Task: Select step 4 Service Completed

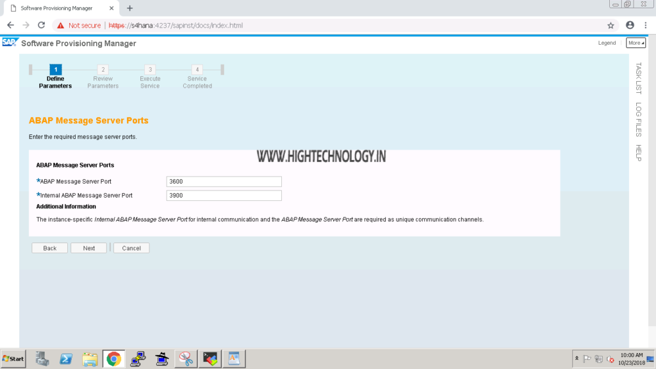Action: [197, 77]
